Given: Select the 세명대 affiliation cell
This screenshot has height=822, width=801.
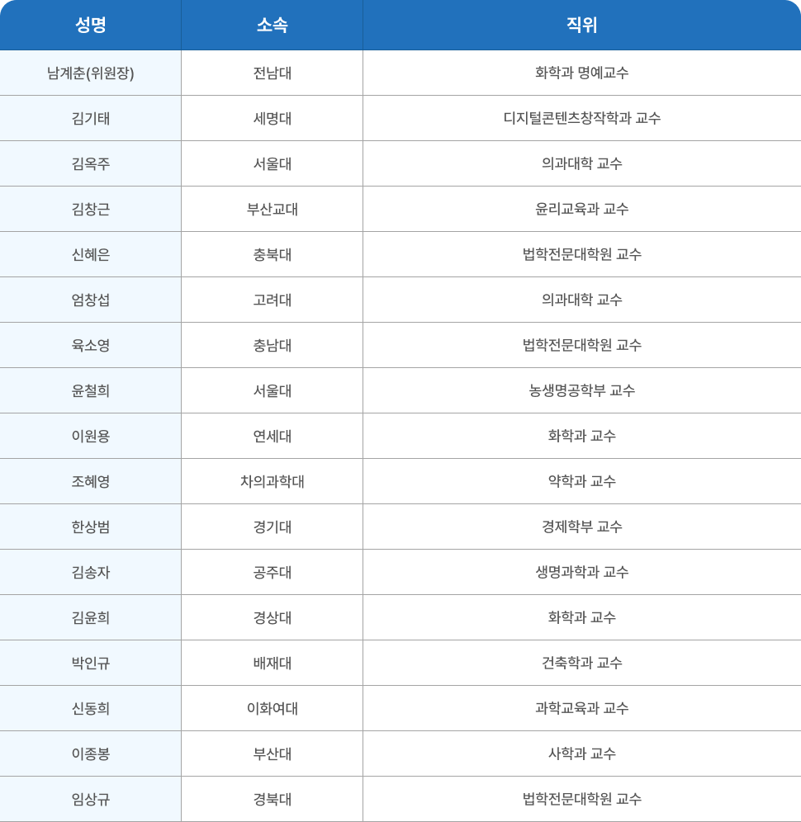Looking at the screenshot, I should pyautogui.click(x=272, y=119).
